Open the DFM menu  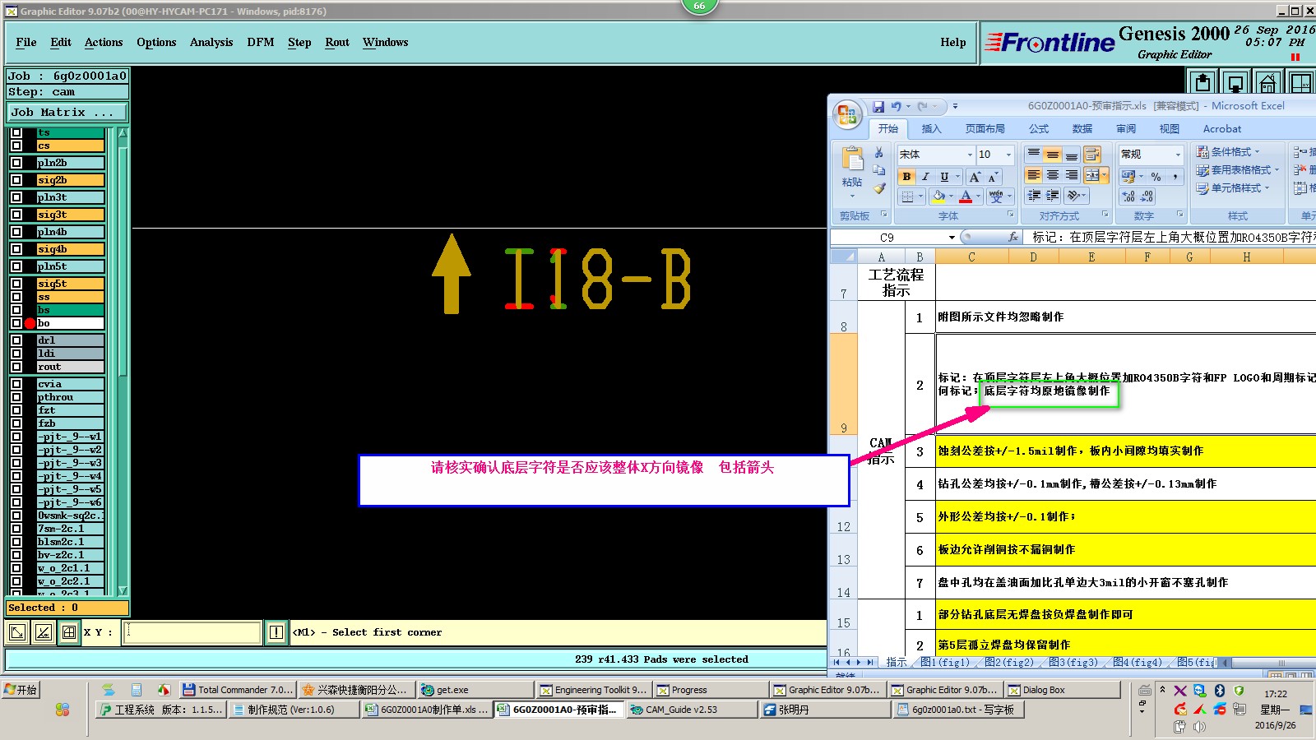pyautogui.click(x=261, y=43)
